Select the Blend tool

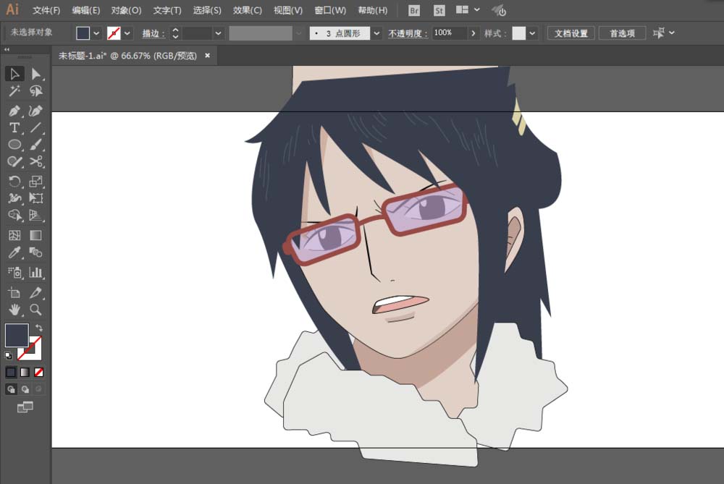pyautogui.click(x=35, y=252)
